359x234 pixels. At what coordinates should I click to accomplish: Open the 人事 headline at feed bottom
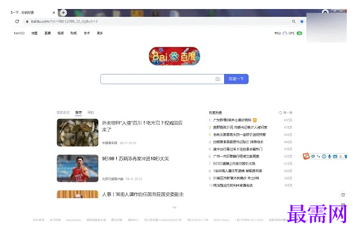pyautogui.click(x=143, y=195)
